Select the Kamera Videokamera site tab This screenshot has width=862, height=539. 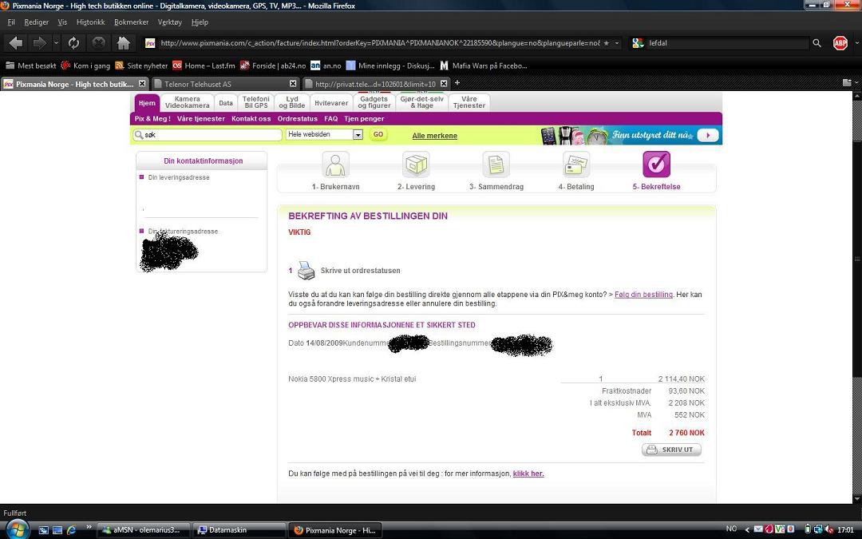pyautogui.click(x=187, y=102)
